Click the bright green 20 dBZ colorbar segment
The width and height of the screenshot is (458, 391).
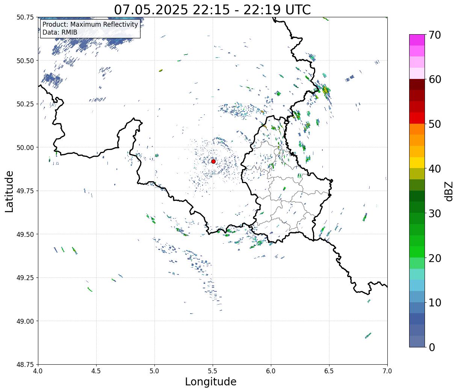point(417,252)
